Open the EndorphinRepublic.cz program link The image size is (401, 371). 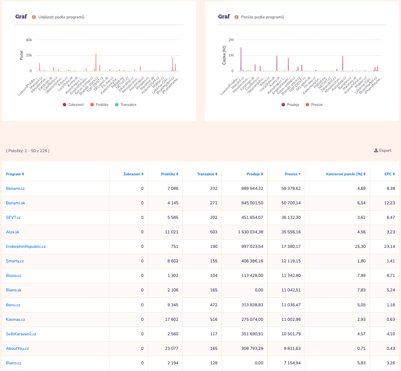(26, 247)
